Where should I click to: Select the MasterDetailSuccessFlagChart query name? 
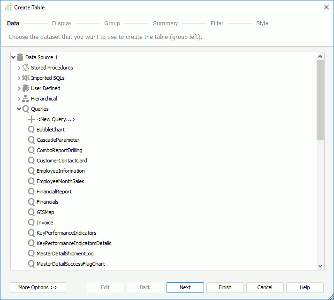71,264
